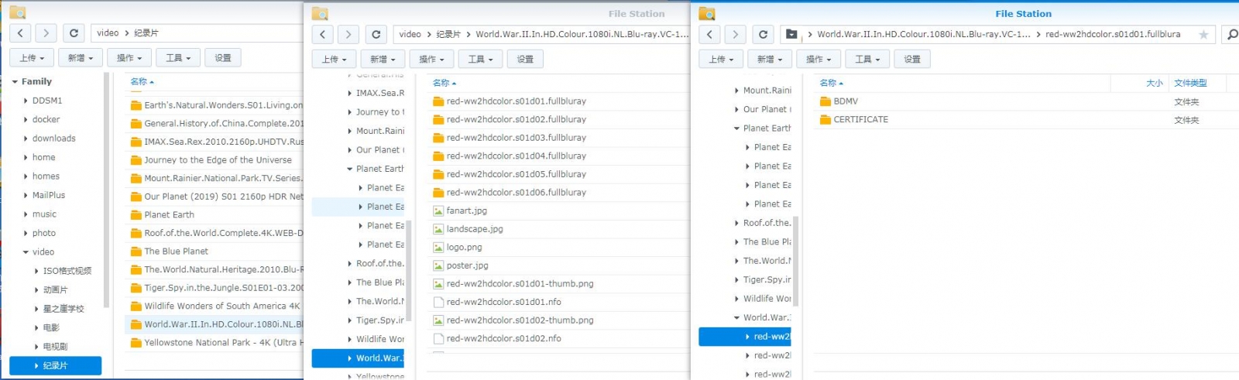The width and height of the screenshot is (1239, 380).
Task: Expand MailPlus tree node in left window
Action: tap(26, 196)
